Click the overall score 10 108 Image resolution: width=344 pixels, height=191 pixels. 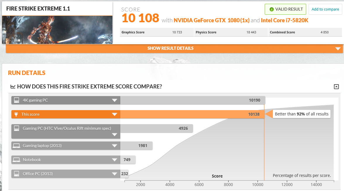click(140, 18)
